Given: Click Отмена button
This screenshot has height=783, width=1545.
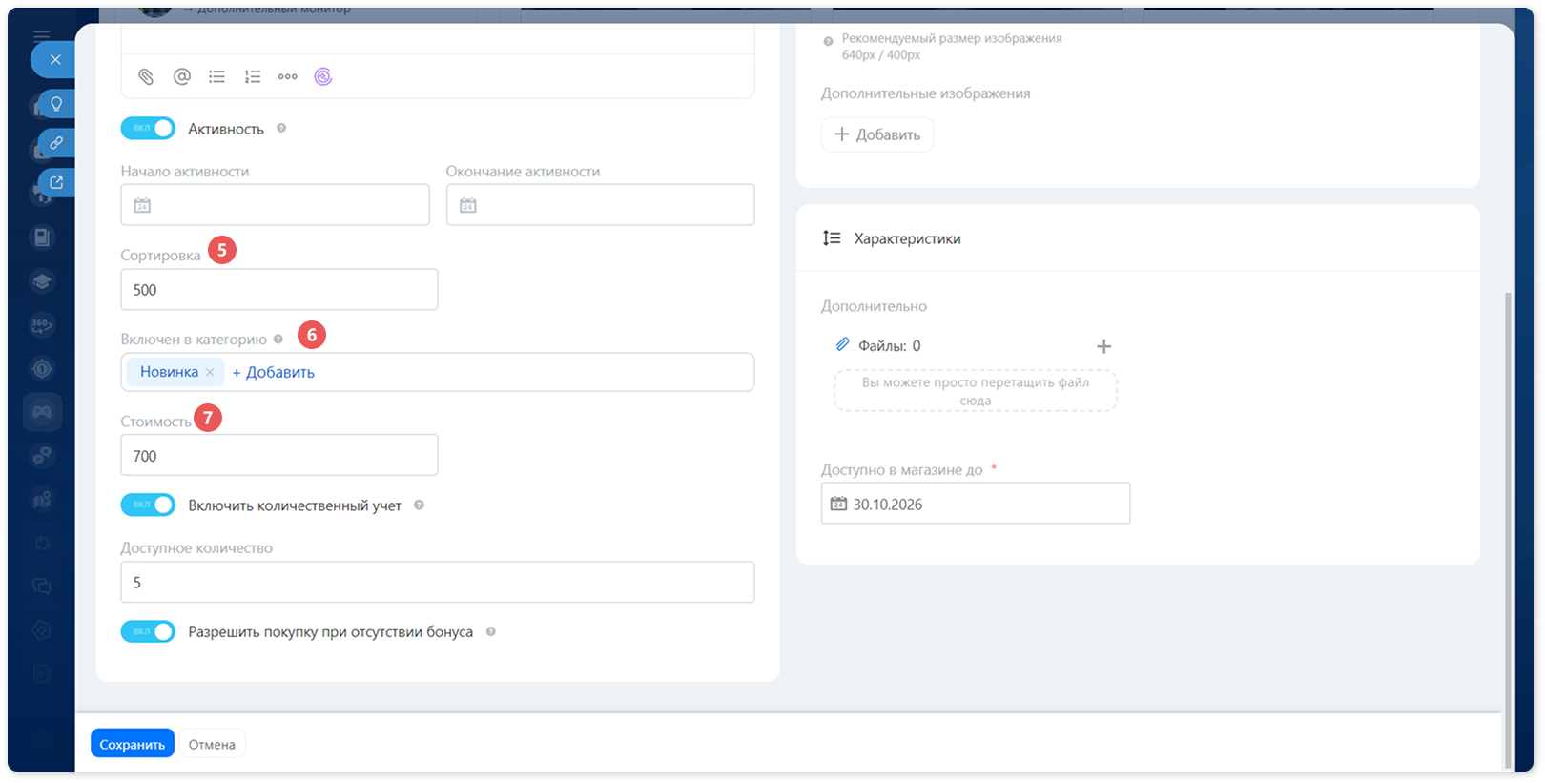Looking at the screenshot, I should click(212, 744).
